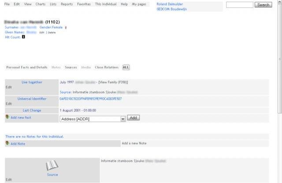Screen dimensions: 282x183
Task: Click the Add button next to dropdown
Action: coord(133,118)
